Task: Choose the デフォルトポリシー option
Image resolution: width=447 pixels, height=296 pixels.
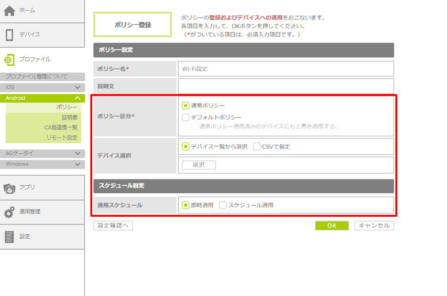Action: coord(185,117)
